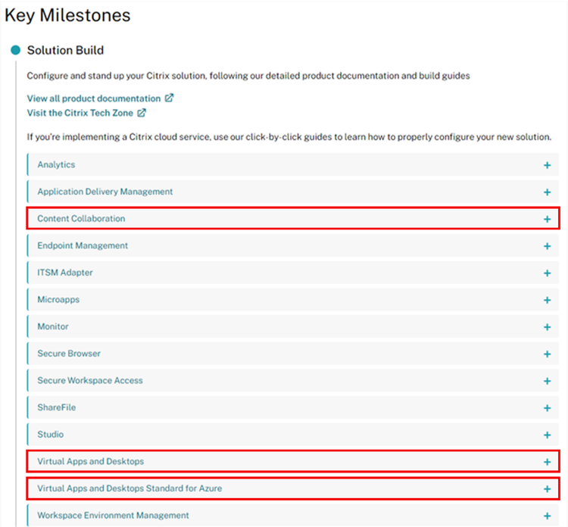Click plus icon on Content Collaboration row
Image resolution: width=568 pixels, height=527 pixels.
click(x=547, y=219)
